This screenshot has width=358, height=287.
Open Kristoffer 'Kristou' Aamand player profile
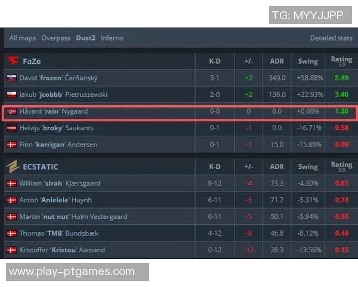[x=62, y=250]
